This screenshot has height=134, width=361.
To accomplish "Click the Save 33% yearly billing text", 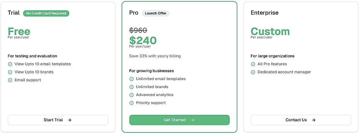I will [x=155, y=56].
